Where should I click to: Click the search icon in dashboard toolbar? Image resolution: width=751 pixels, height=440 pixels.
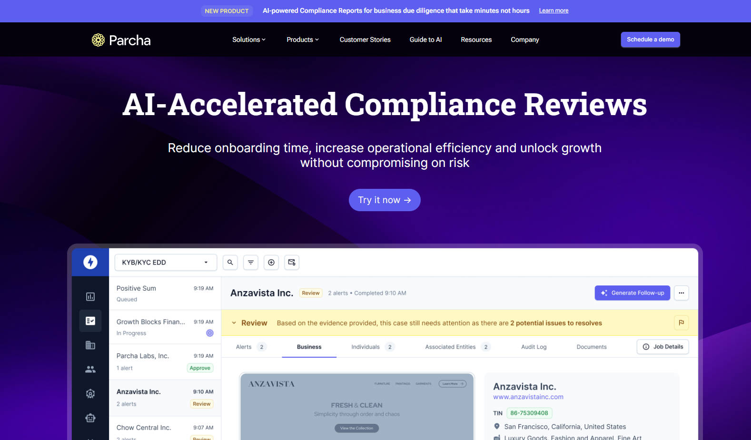[230, 263]
